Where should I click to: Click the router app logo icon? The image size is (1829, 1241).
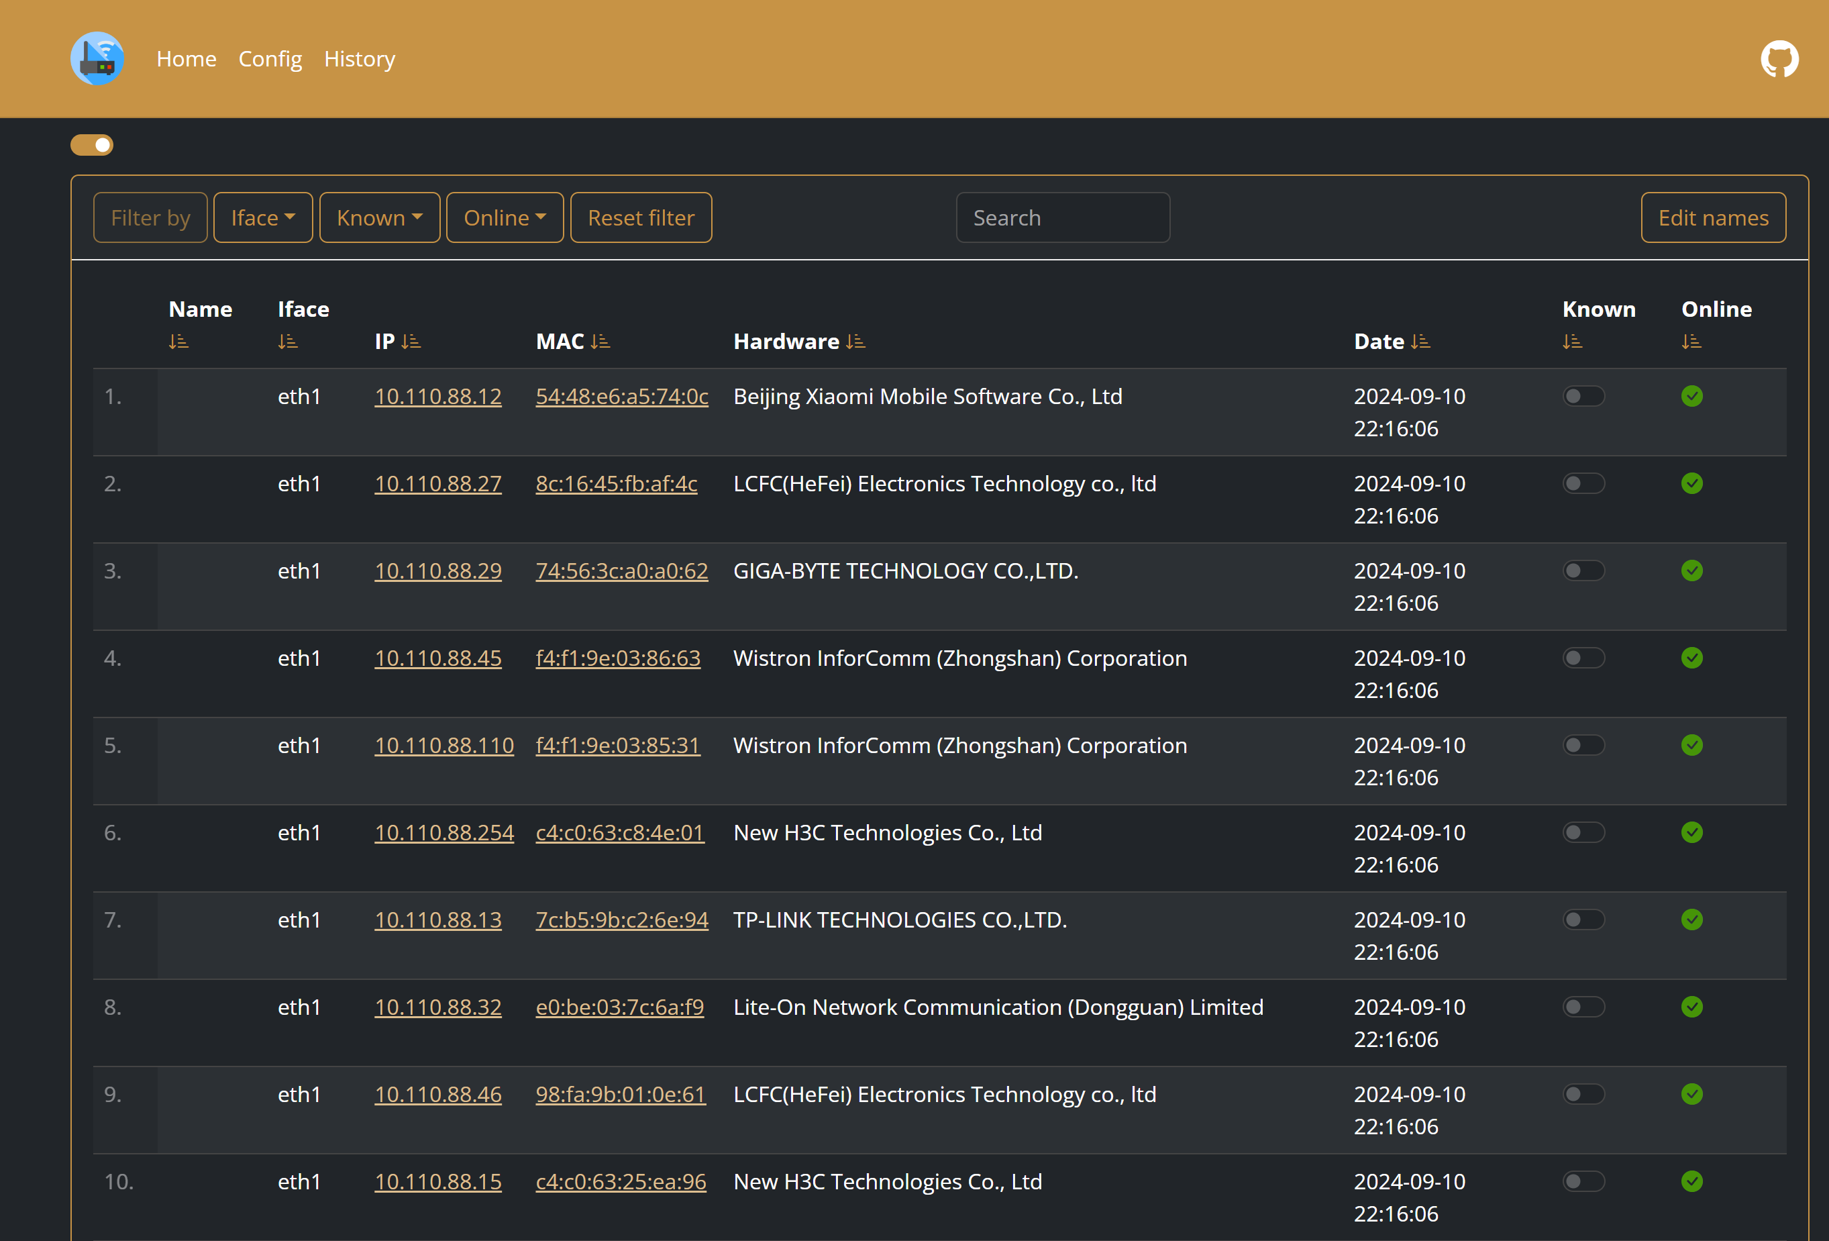[97, 58]
